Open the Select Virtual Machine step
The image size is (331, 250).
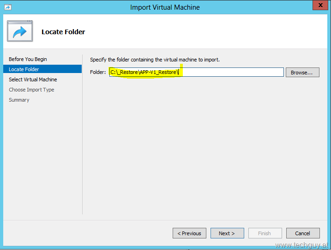pyautogui.click(x=33, y=79)
